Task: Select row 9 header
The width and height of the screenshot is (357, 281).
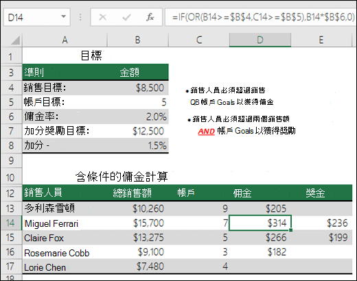Action: point(11,161)
